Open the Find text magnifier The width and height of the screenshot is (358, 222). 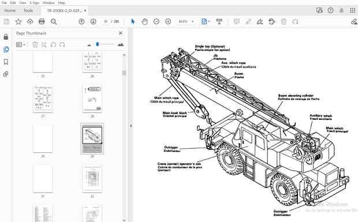click(x=54, y=22)
